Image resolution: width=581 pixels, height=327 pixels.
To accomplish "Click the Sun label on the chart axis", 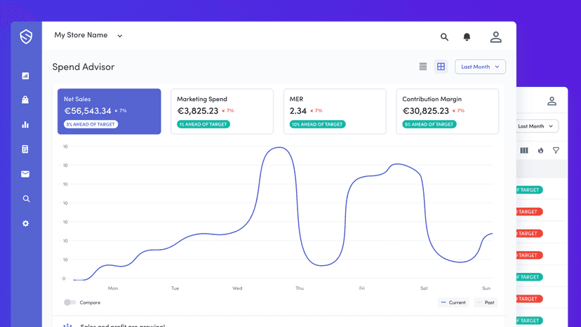I will click(x=486, y=288).
